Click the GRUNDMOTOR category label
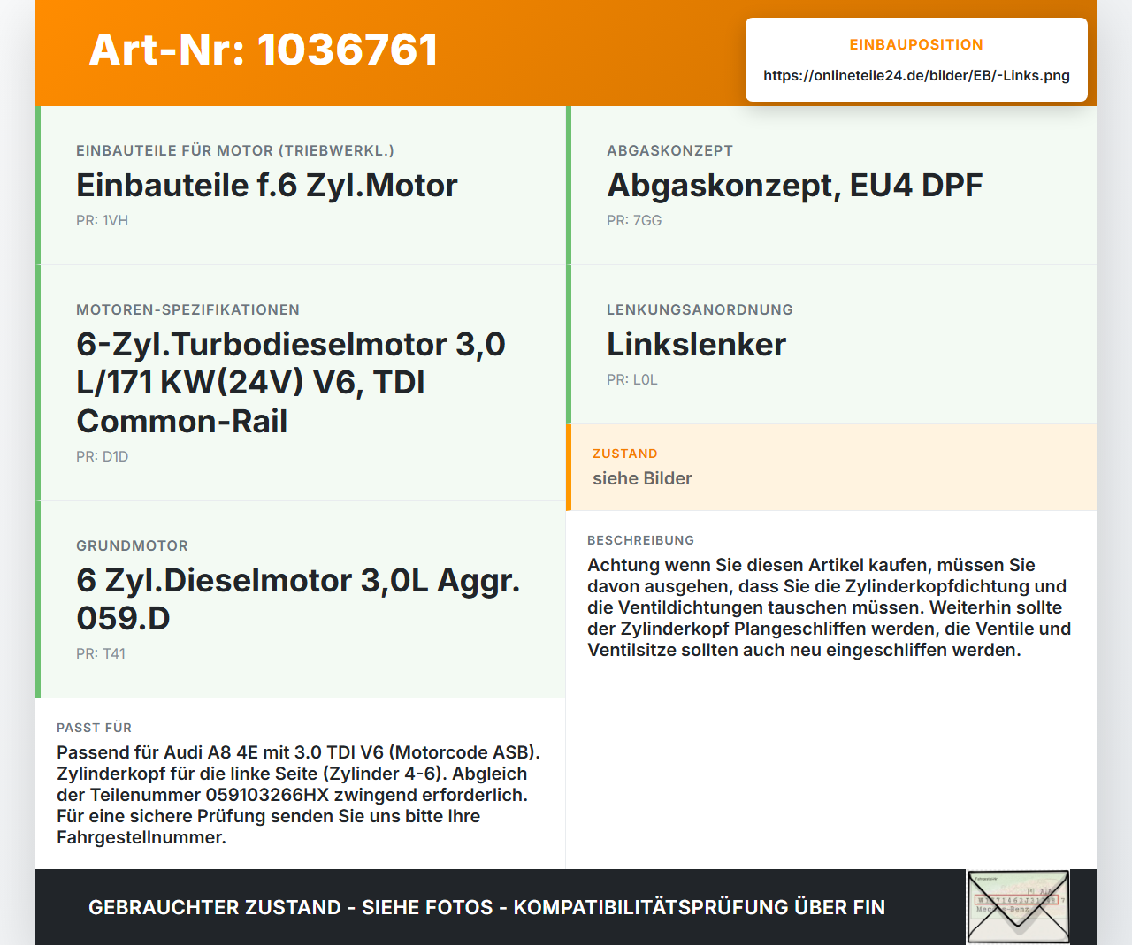Screen dimensions: 1132x946 pyautogui.click(x=132, y=545)
